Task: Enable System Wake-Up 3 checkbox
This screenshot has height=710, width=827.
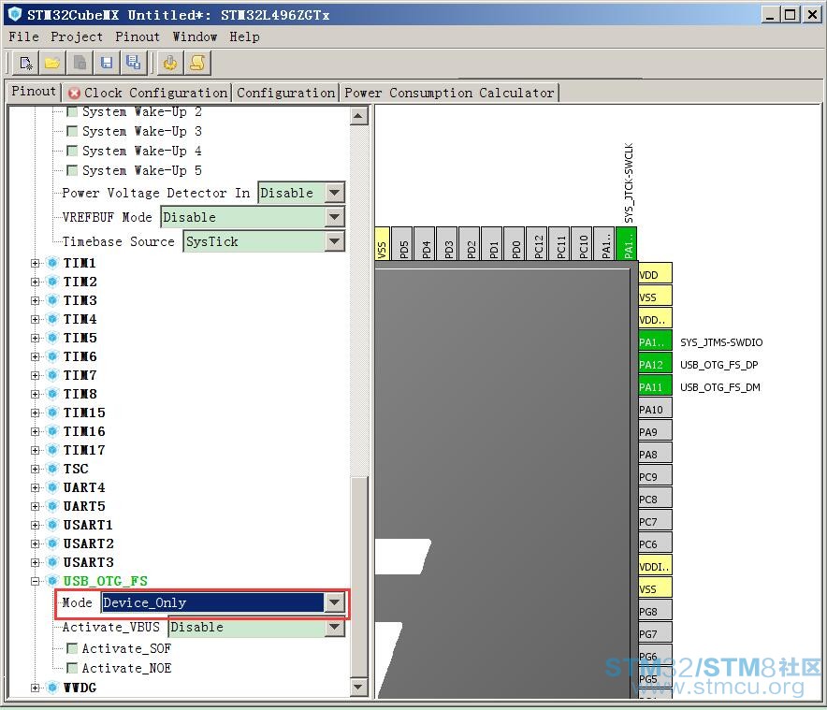Action: [x=72, y=131]
